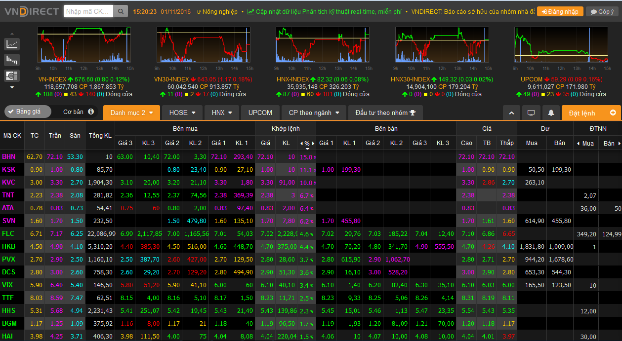The height and width of the screenshot is (341, 622).
Task: Select stock symbol DCS
Action: coord(8,272)
